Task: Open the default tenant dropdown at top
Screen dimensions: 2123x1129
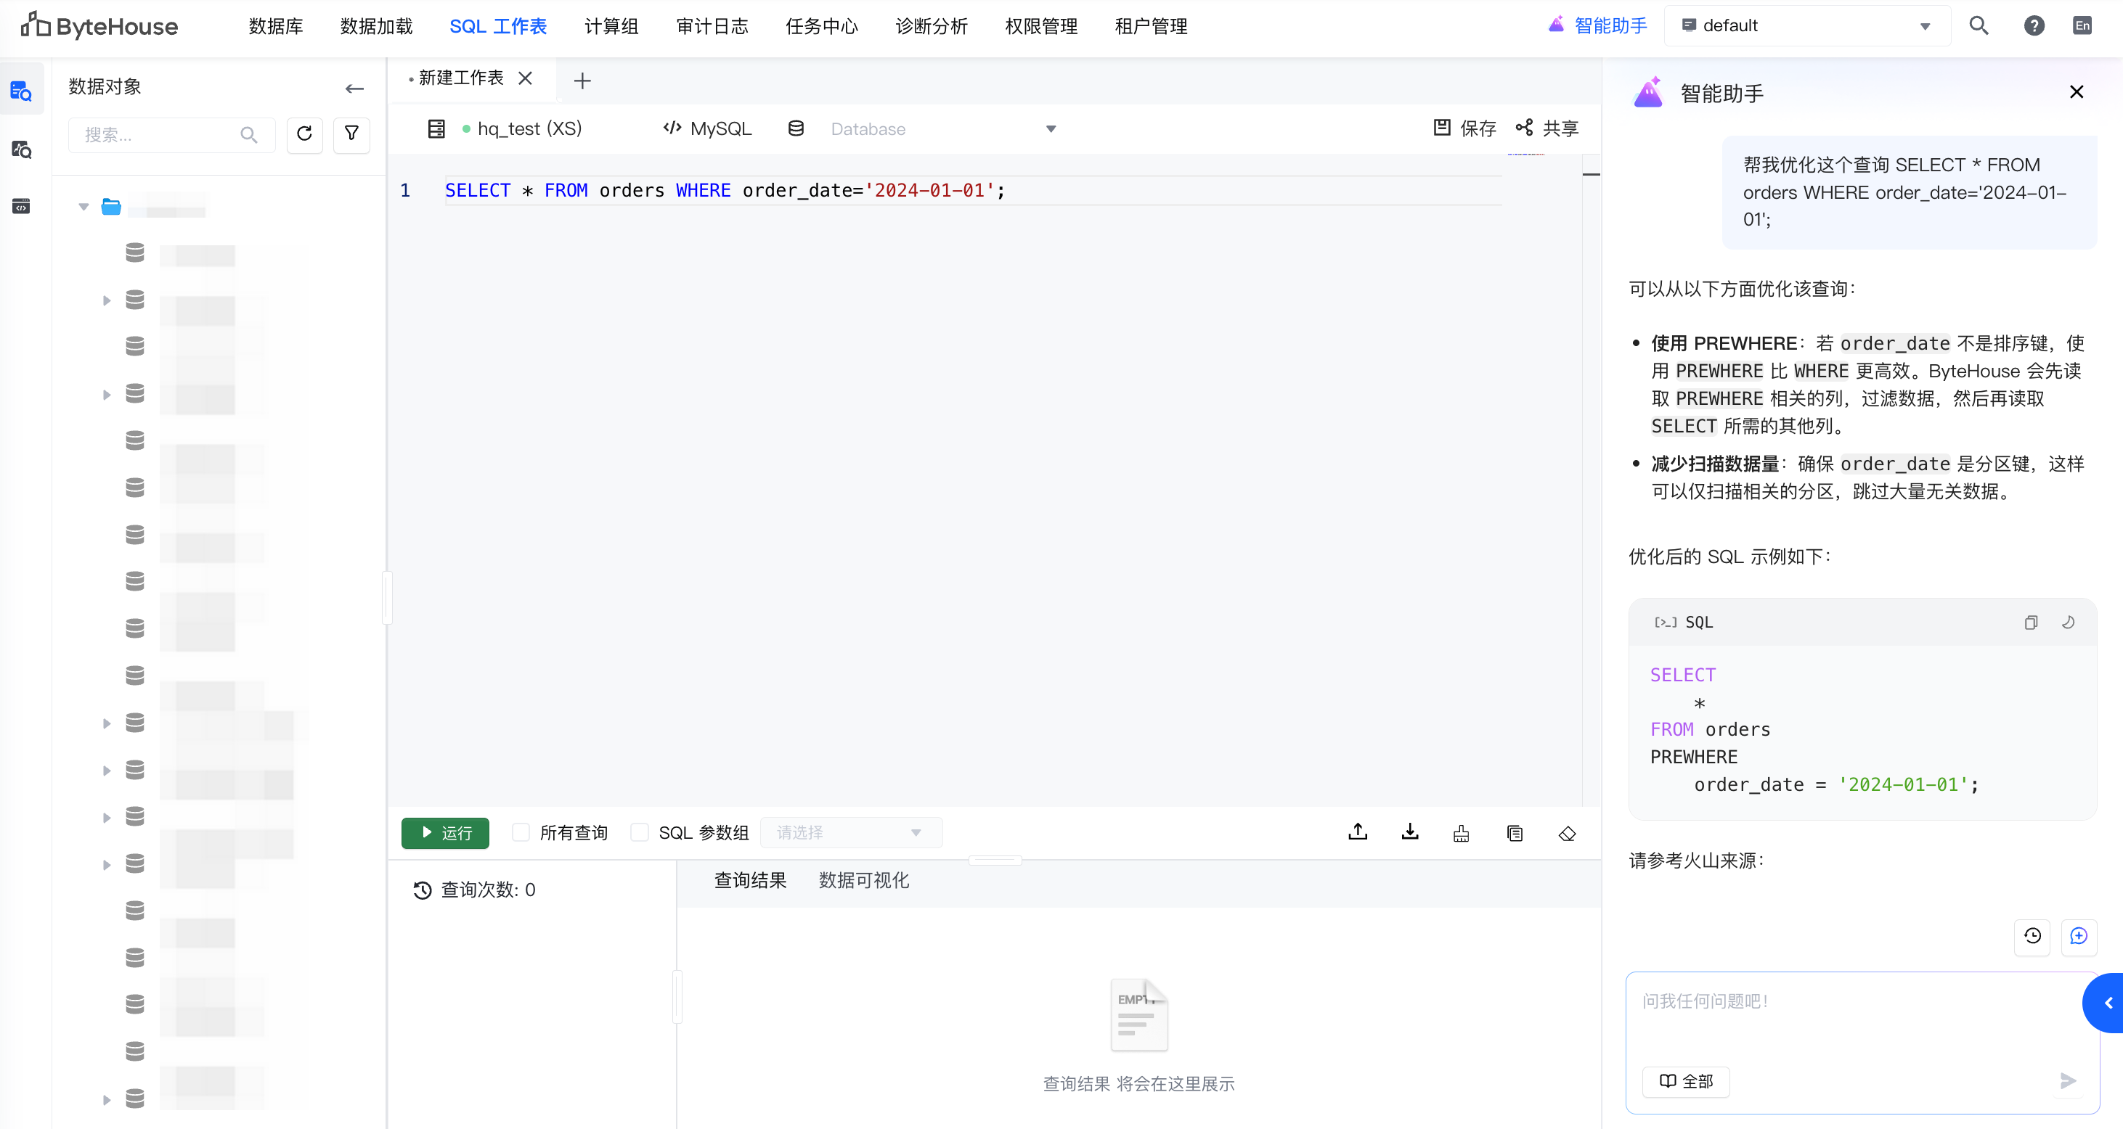Action: 1806,25
